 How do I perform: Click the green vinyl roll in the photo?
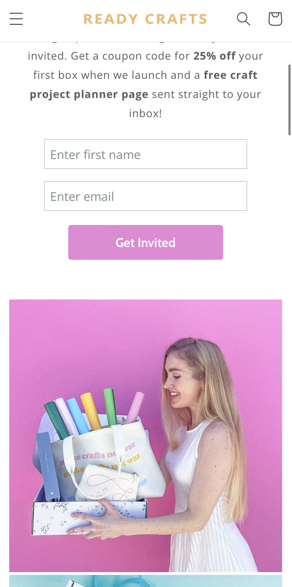pos(110,407)
